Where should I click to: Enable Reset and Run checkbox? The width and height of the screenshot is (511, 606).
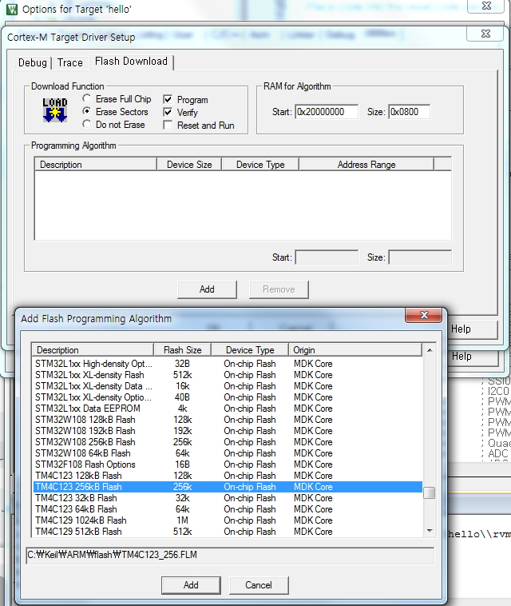(168, 126)
